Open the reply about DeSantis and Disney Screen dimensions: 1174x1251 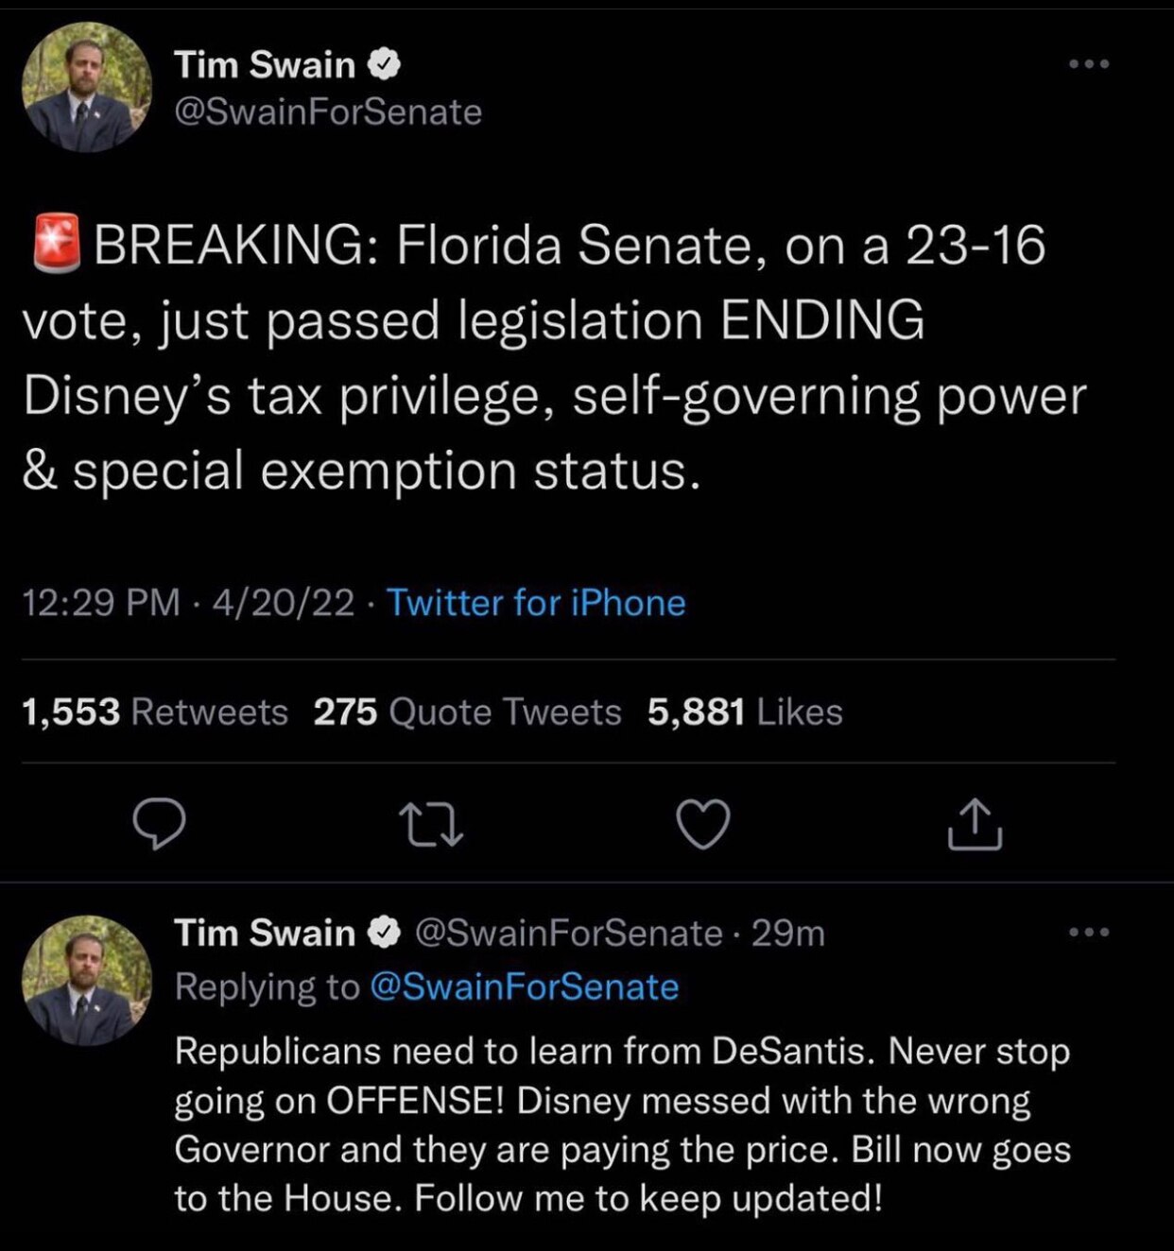[622, 1124]
